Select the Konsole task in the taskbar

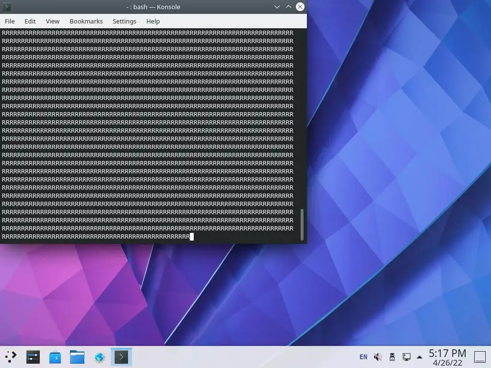pos(121,356)
